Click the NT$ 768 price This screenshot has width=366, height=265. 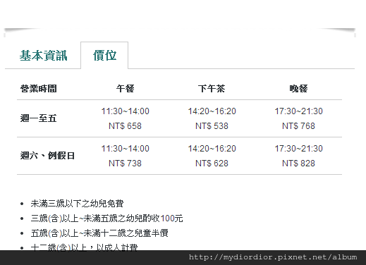(298, 126)
